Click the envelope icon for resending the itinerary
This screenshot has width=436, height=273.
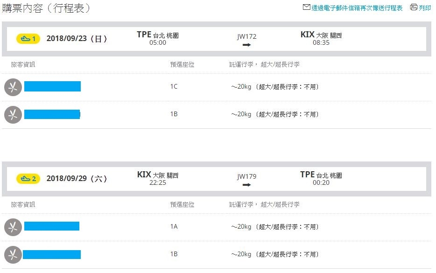coord(306,7)
